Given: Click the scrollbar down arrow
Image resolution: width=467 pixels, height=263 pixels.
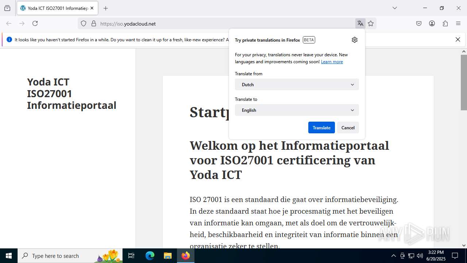Looking at the screenshot, I should pyautogui.click(x=464, y=245).
